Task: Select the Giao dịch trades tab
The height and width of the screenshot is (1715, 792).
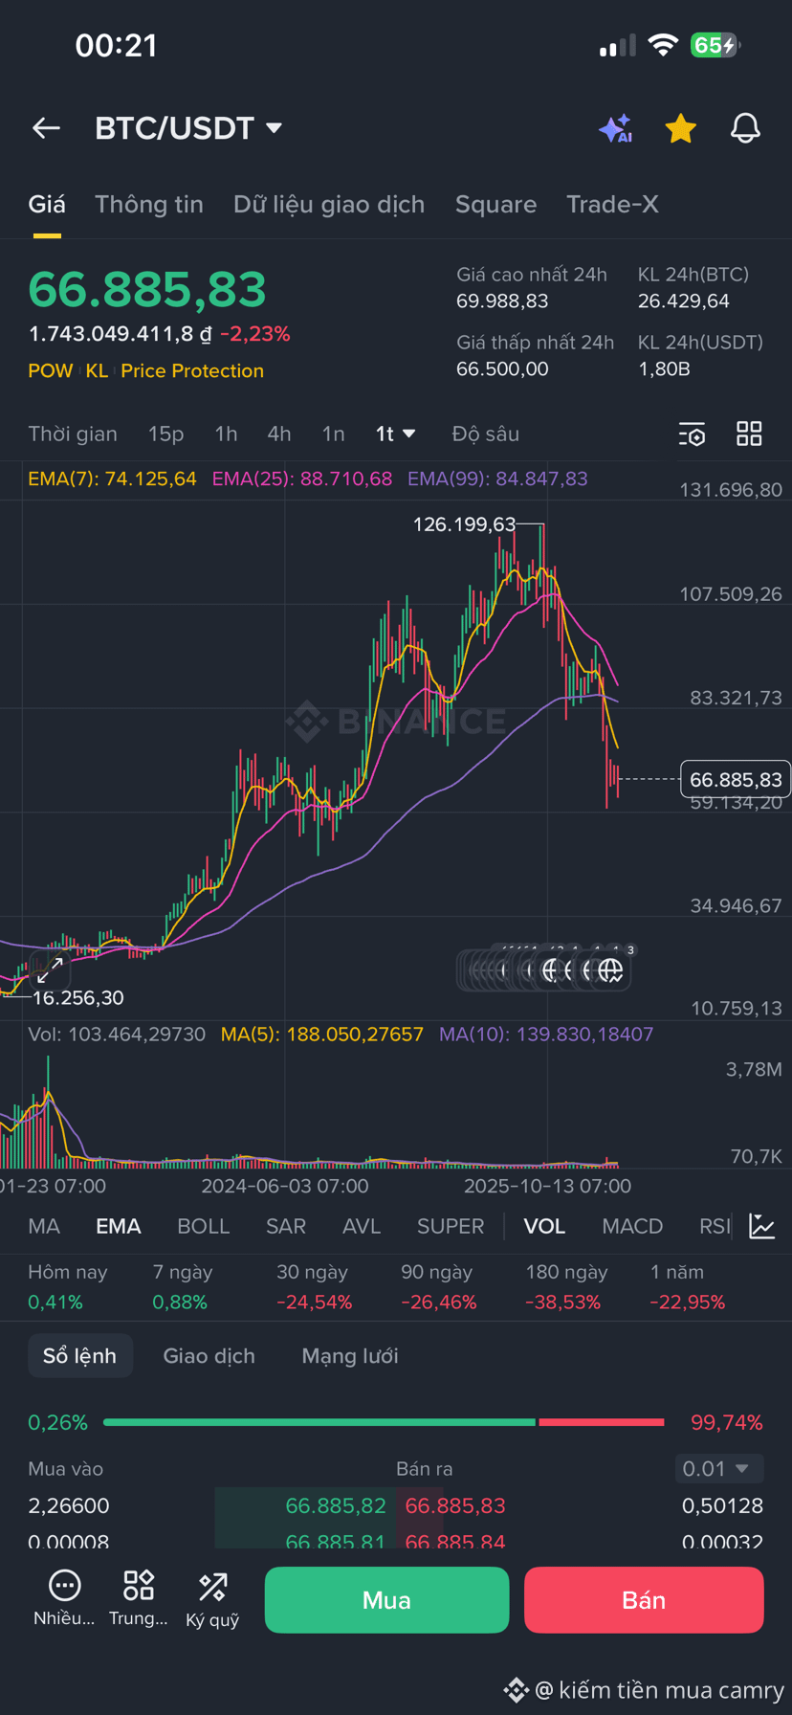Action: tap(209, 1356)
